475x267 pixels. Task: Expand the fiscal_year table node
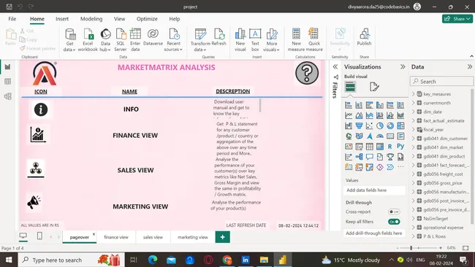(413, 129)
